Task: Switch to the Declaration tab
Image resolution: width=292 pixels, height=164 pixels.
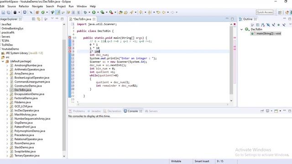Action: click(x=112, y=111)
